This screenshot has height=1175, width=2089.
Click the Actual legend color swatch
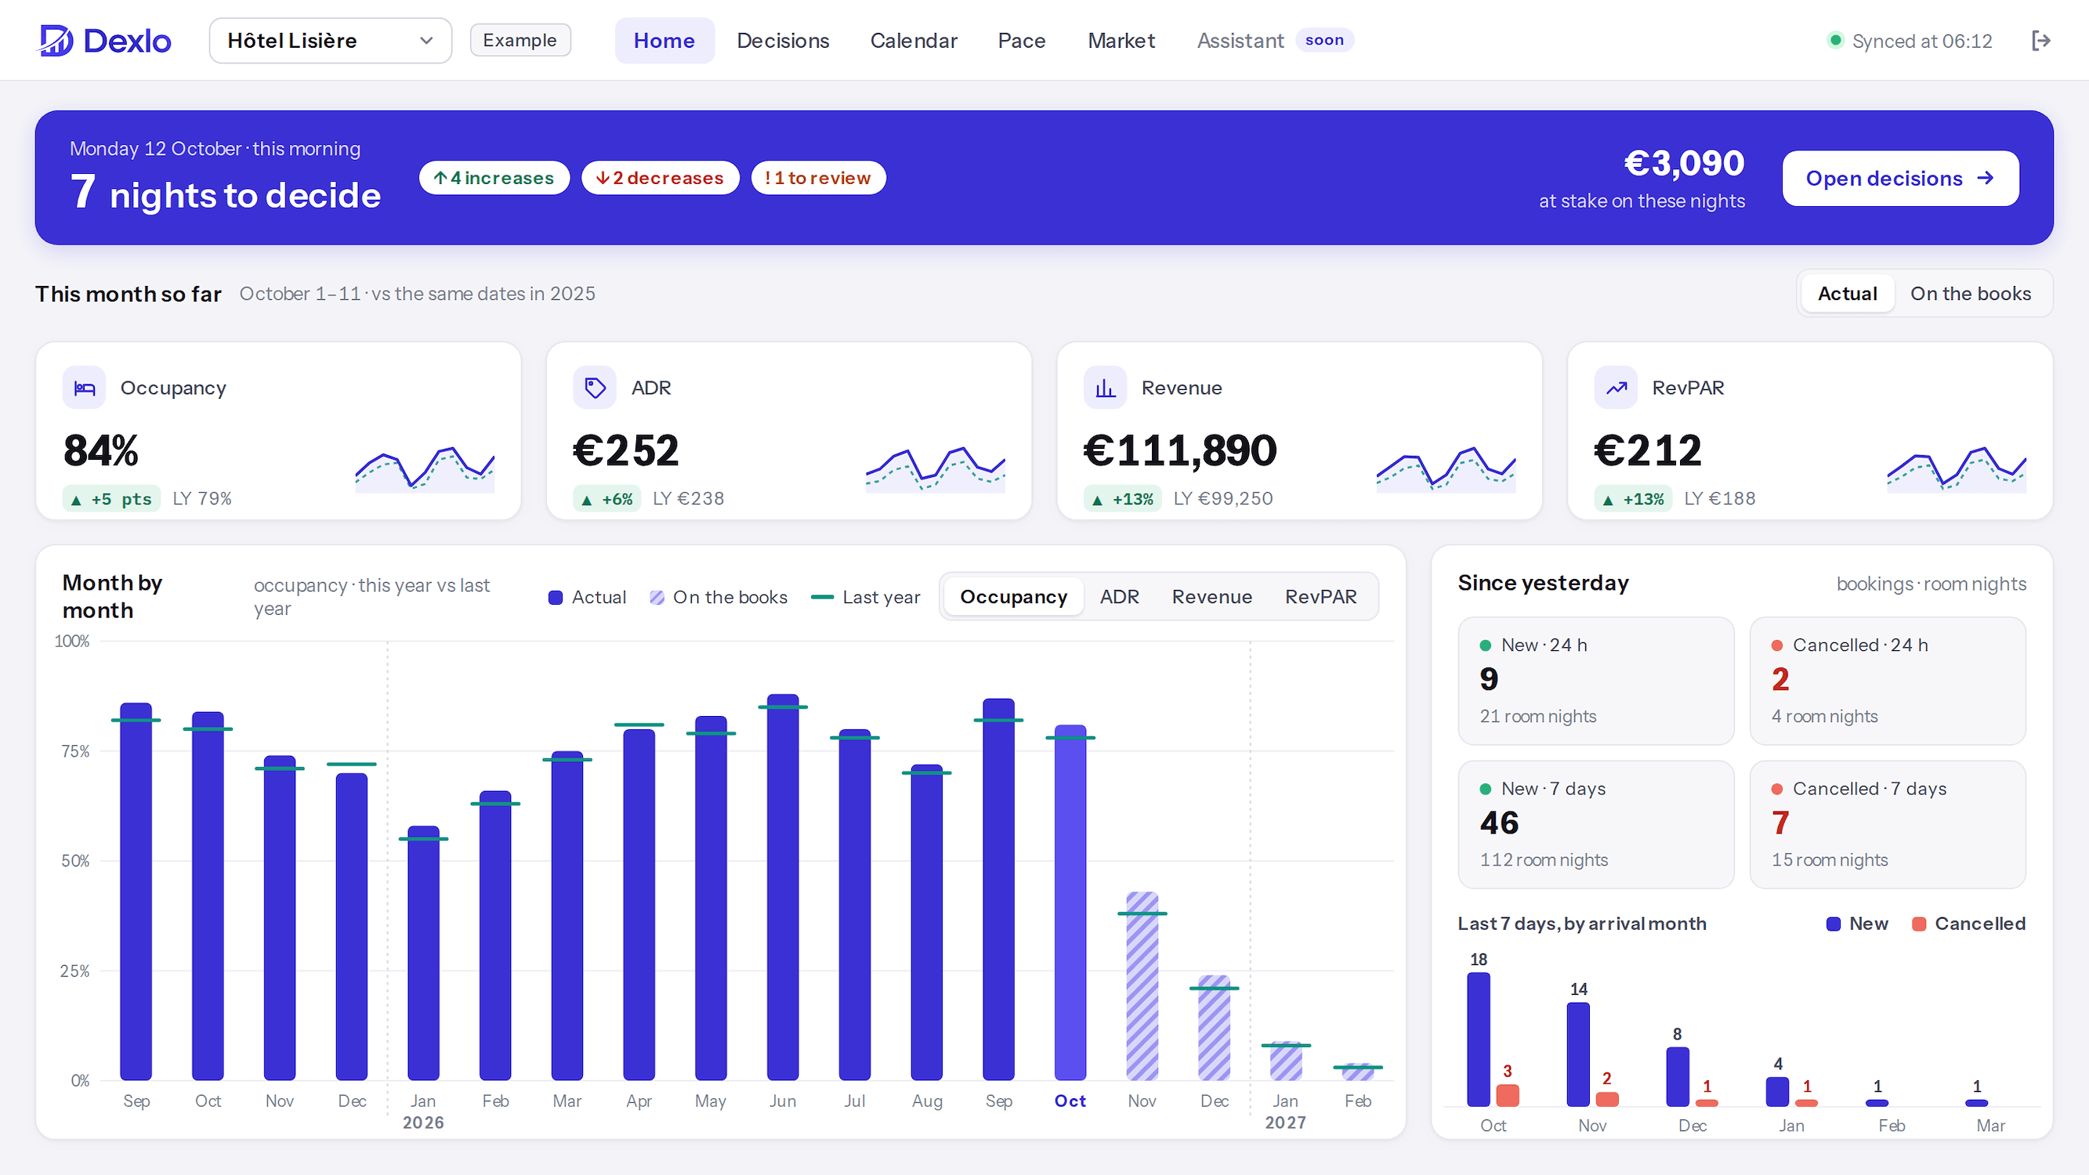coord(556,598)
